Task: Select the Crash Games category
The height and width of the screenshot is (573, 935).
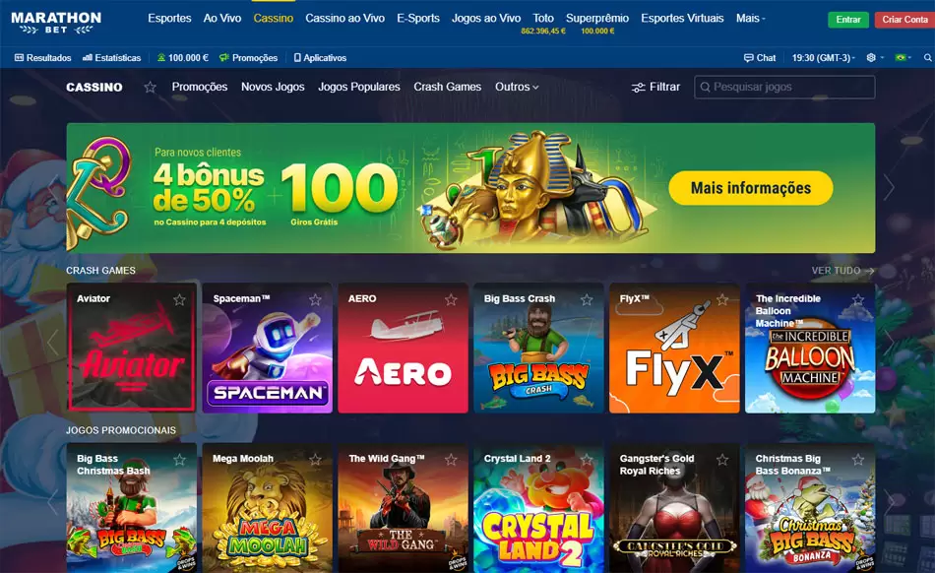Action: coord(447,87)
